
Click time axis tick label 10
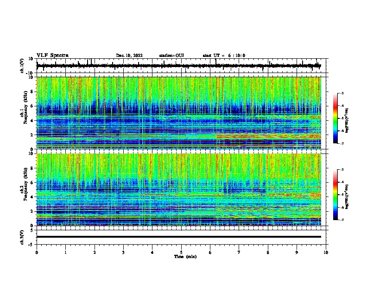pos(326,252)
